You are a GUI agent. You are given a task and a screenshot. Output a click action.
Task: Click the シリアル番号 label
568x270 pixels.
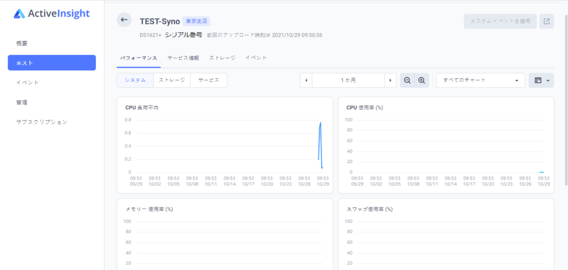[x=183, y=35]
